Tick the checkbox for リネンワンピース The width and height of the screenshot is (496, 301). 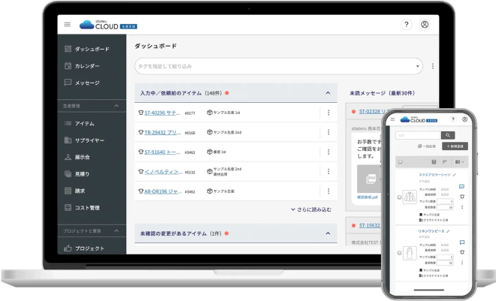tap(399, 253)
